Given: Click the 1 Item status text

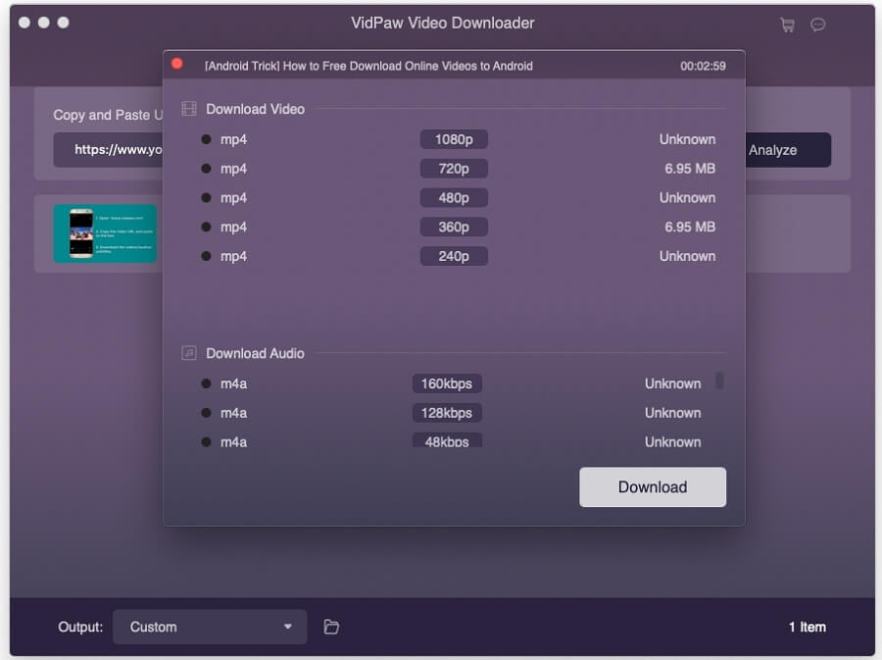Looking at the screenshot, I should pos(808,627).
